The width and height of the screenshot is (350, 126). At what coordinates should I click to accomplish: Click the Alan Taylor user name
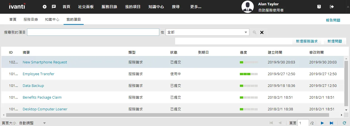268,4
